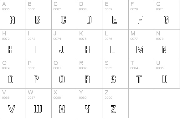
Task: Select the W glyph in bottom row
Action: point(38,109)
